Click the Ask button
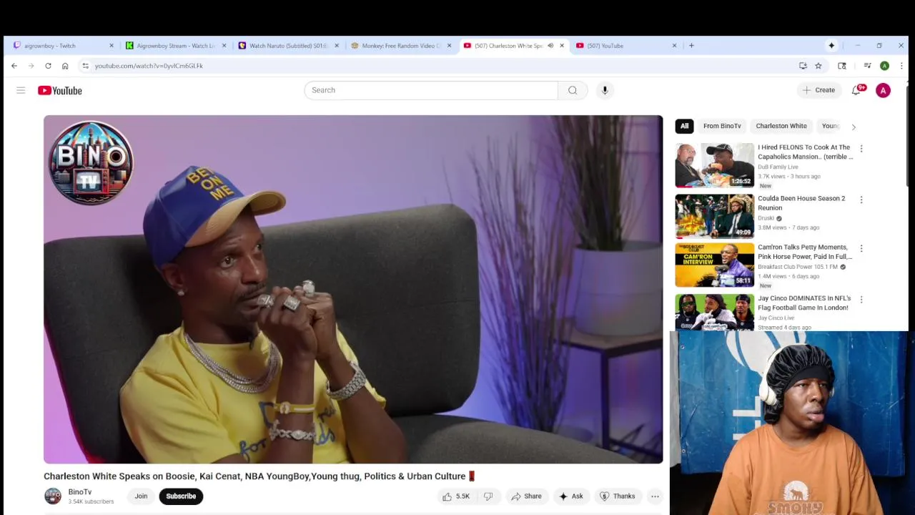Screen dimensions: 915x515 tap(571, 496)
